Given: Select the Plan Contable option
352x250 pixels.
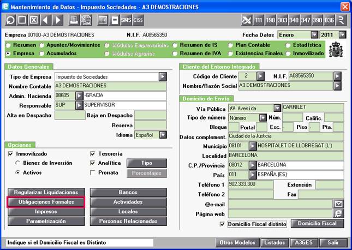Looking at the screenshot, I should (x=230, y=45).
